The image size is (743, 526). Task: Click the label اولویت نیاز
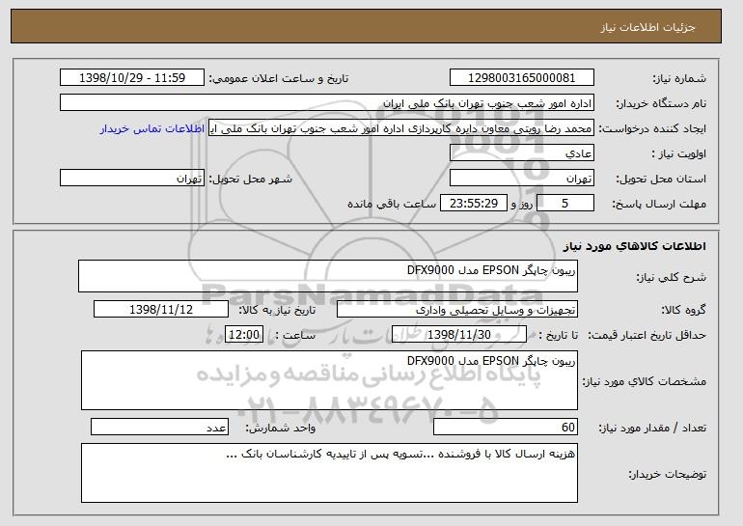(x=678, y=153)
